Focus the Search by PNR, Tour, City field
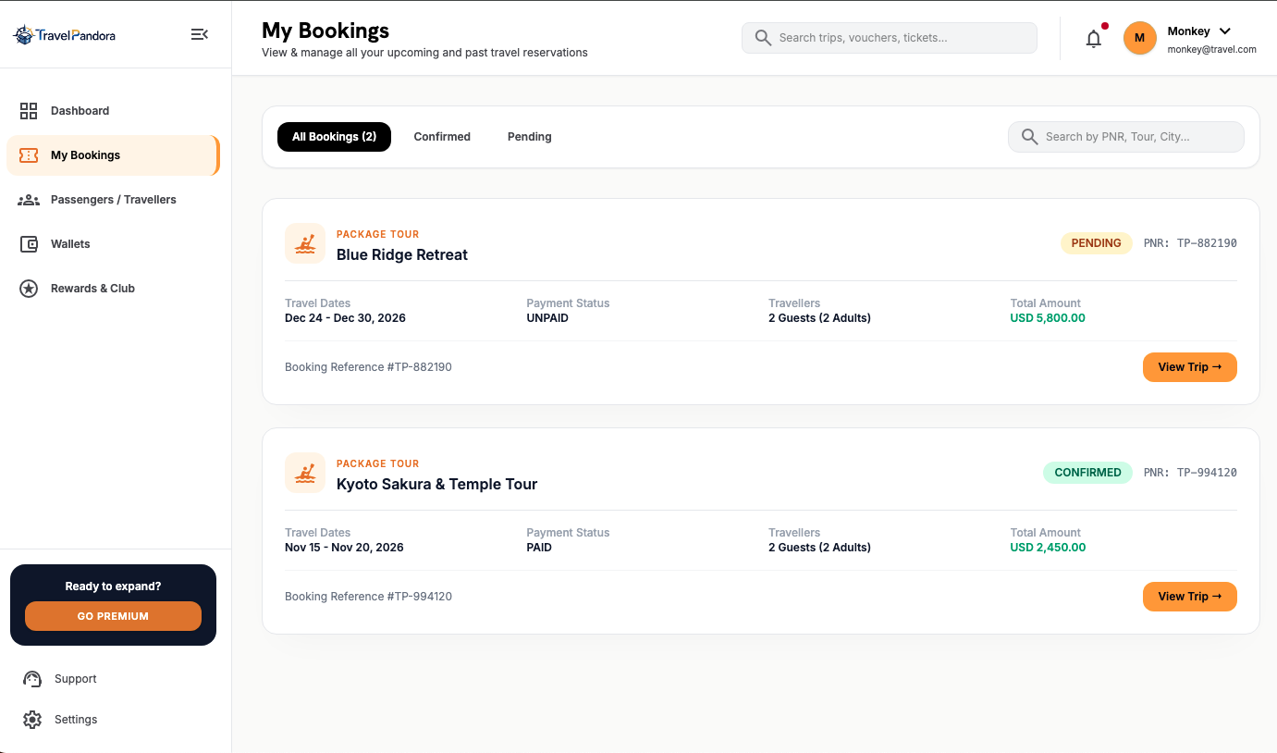Image resolution: width=1277 pixels, height=753 pixels. (1125, 137)
